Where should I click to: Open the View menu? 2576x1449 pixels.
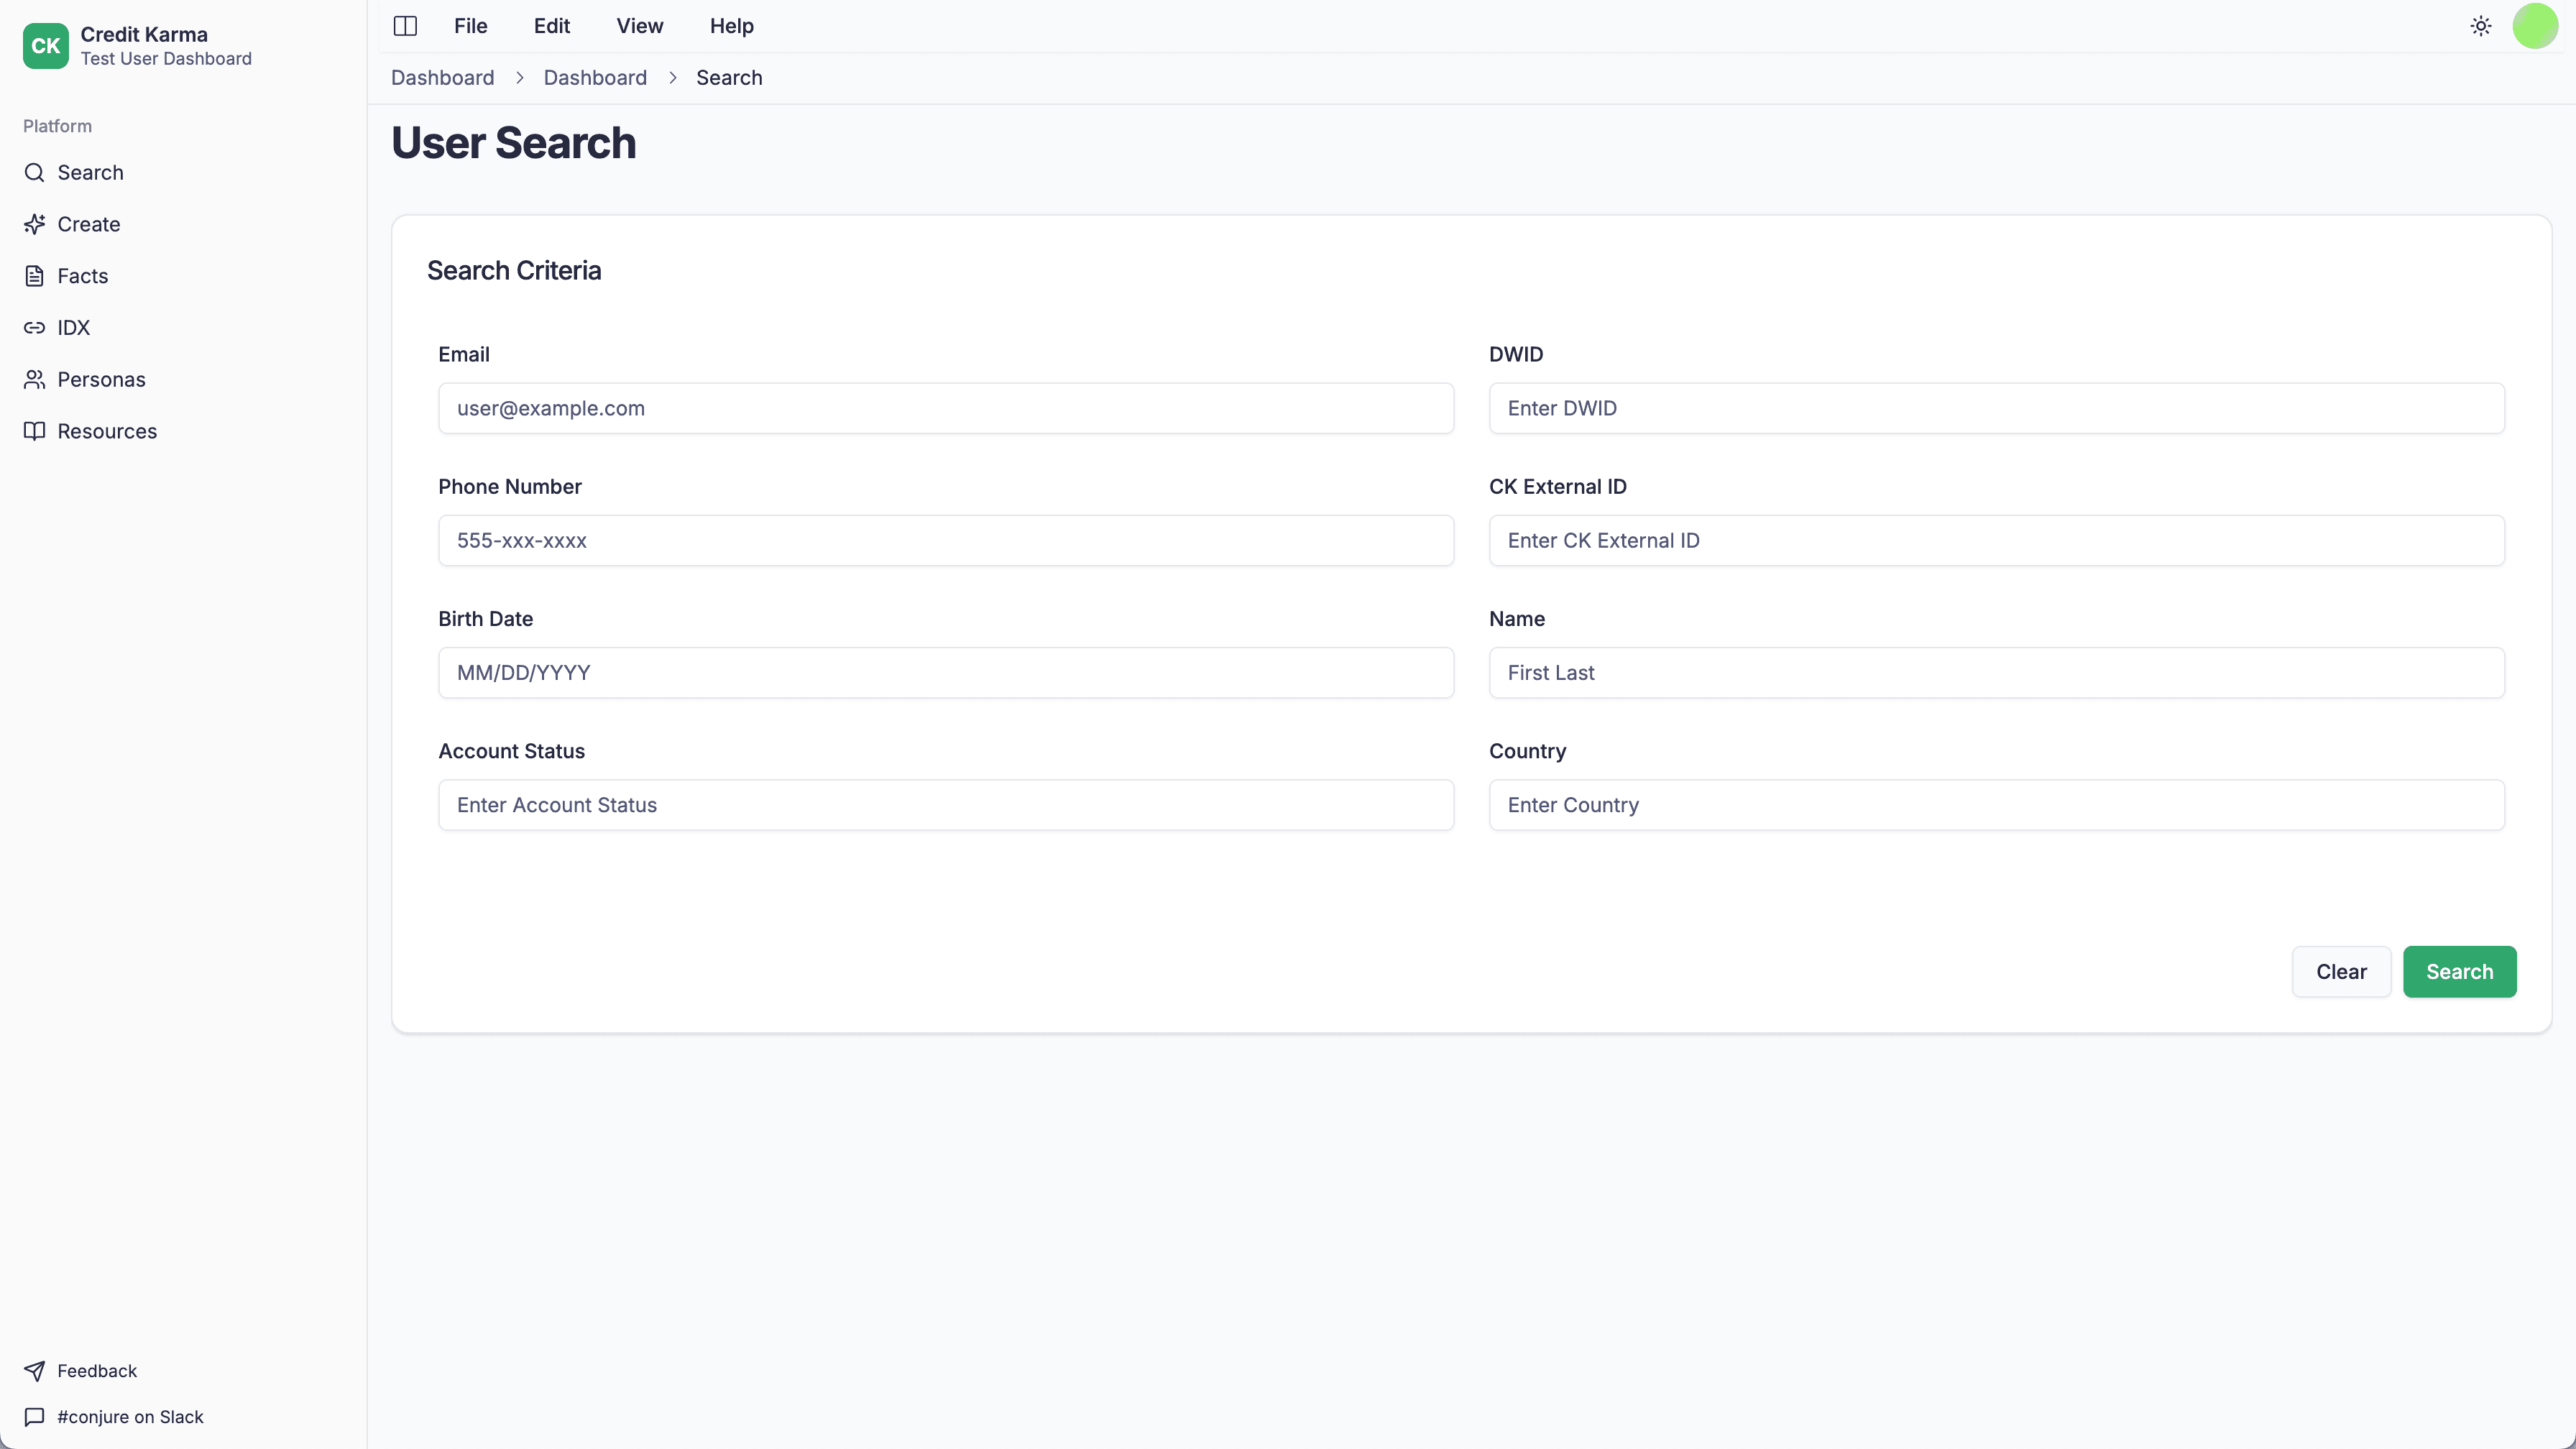[639, 26]
